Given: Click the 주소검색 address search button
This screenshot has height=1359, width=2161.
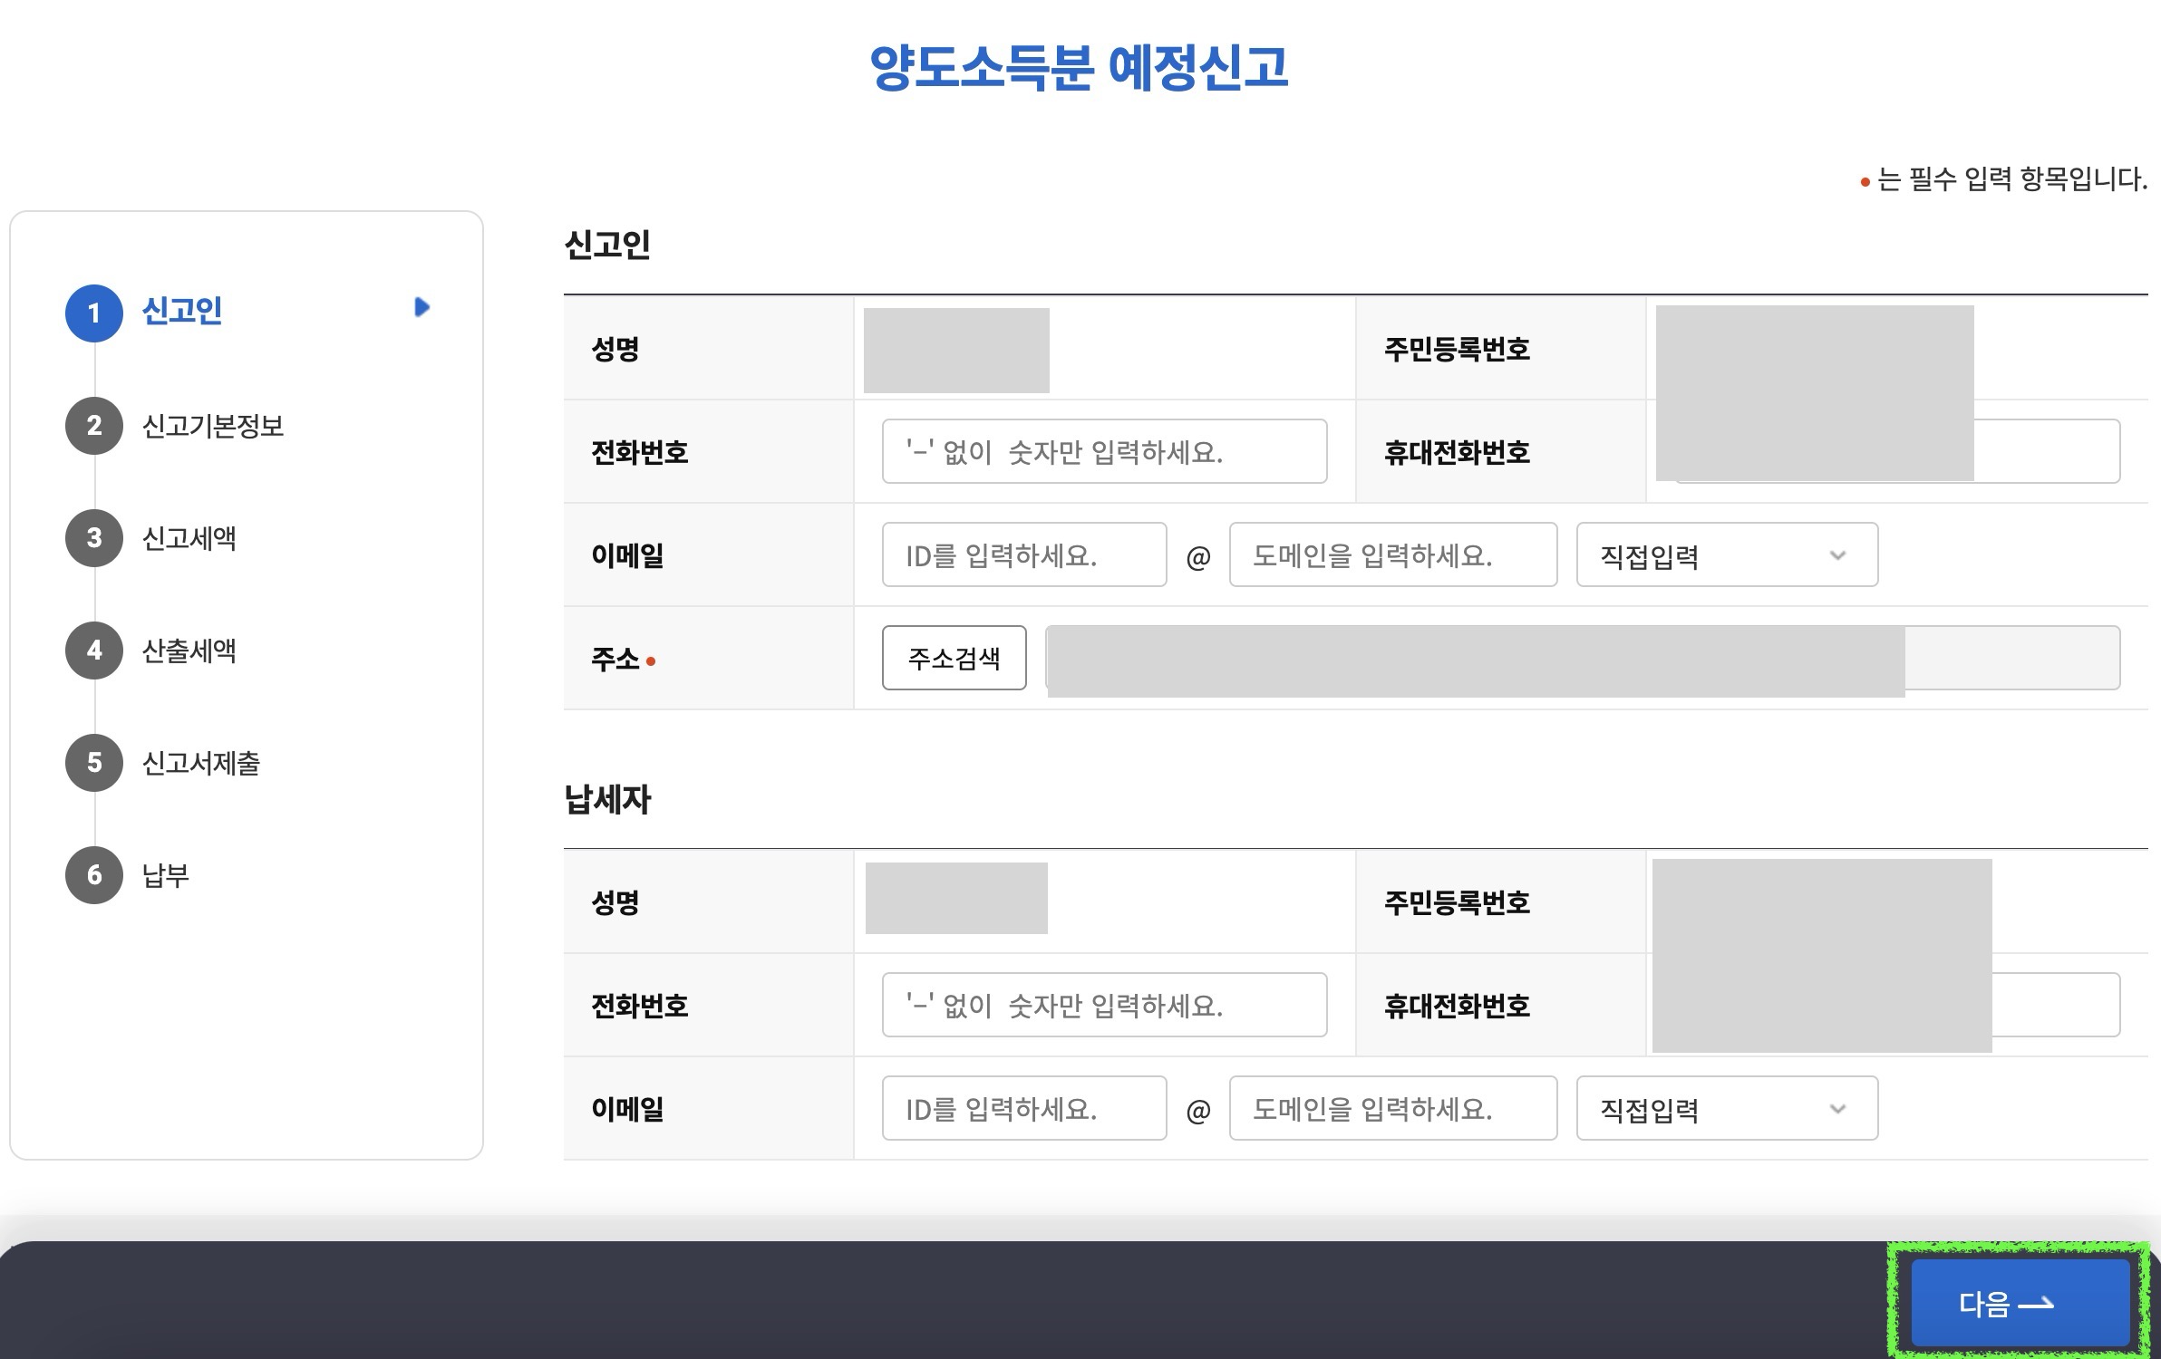Looking at the screenshot, I should pos(954,658).
